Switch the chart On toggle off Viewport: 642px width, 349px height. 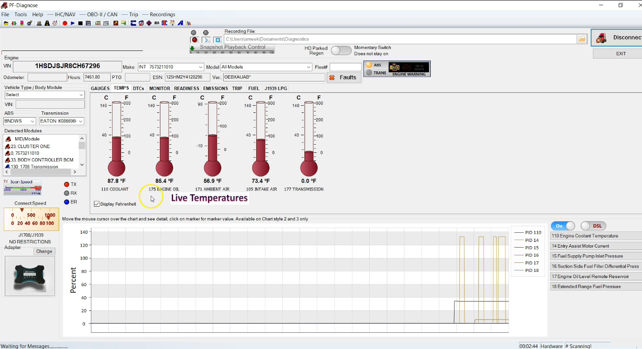click(563, 226)
